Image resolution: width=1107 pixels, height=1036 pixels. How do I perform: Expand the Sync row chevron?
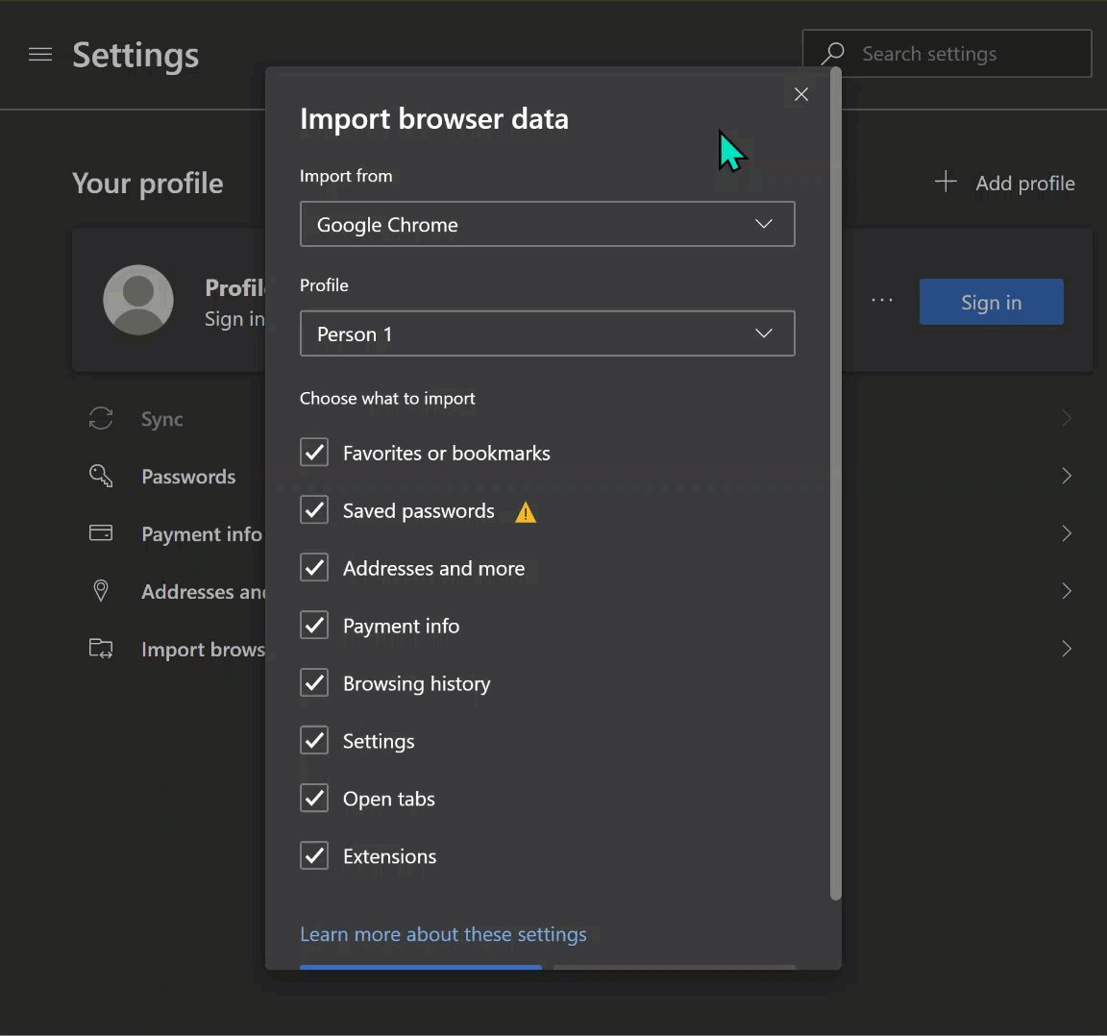click(1067, 418)
